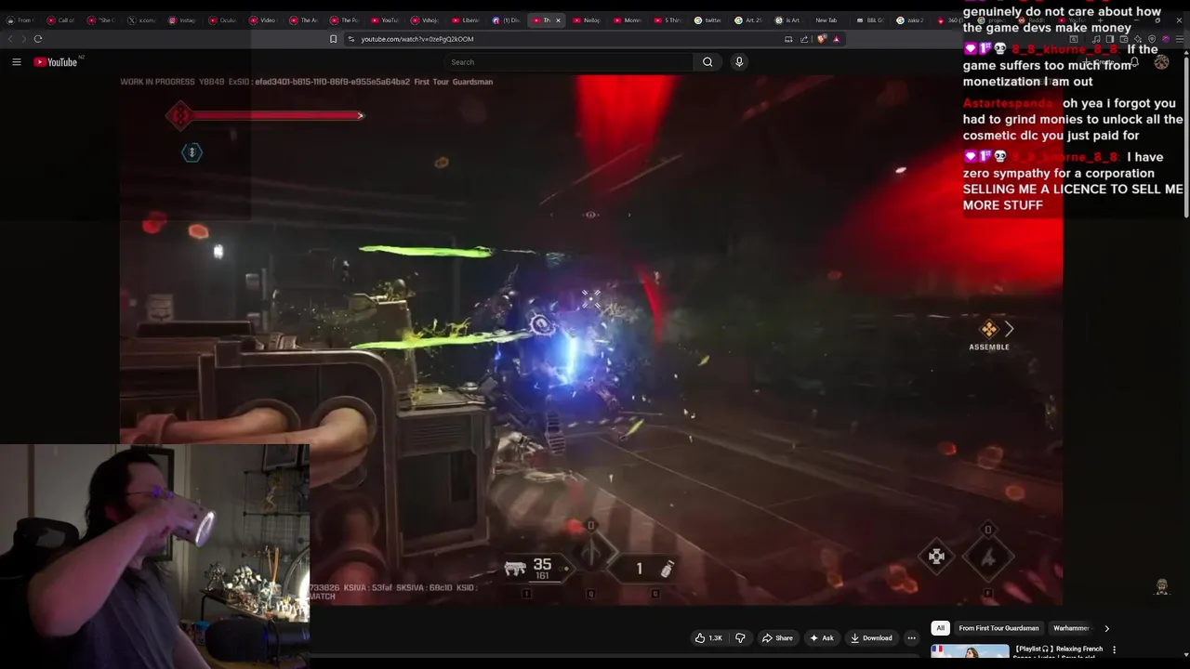1190x669 pixels.
Task: Open the Share button below the video
Action: 777,638
